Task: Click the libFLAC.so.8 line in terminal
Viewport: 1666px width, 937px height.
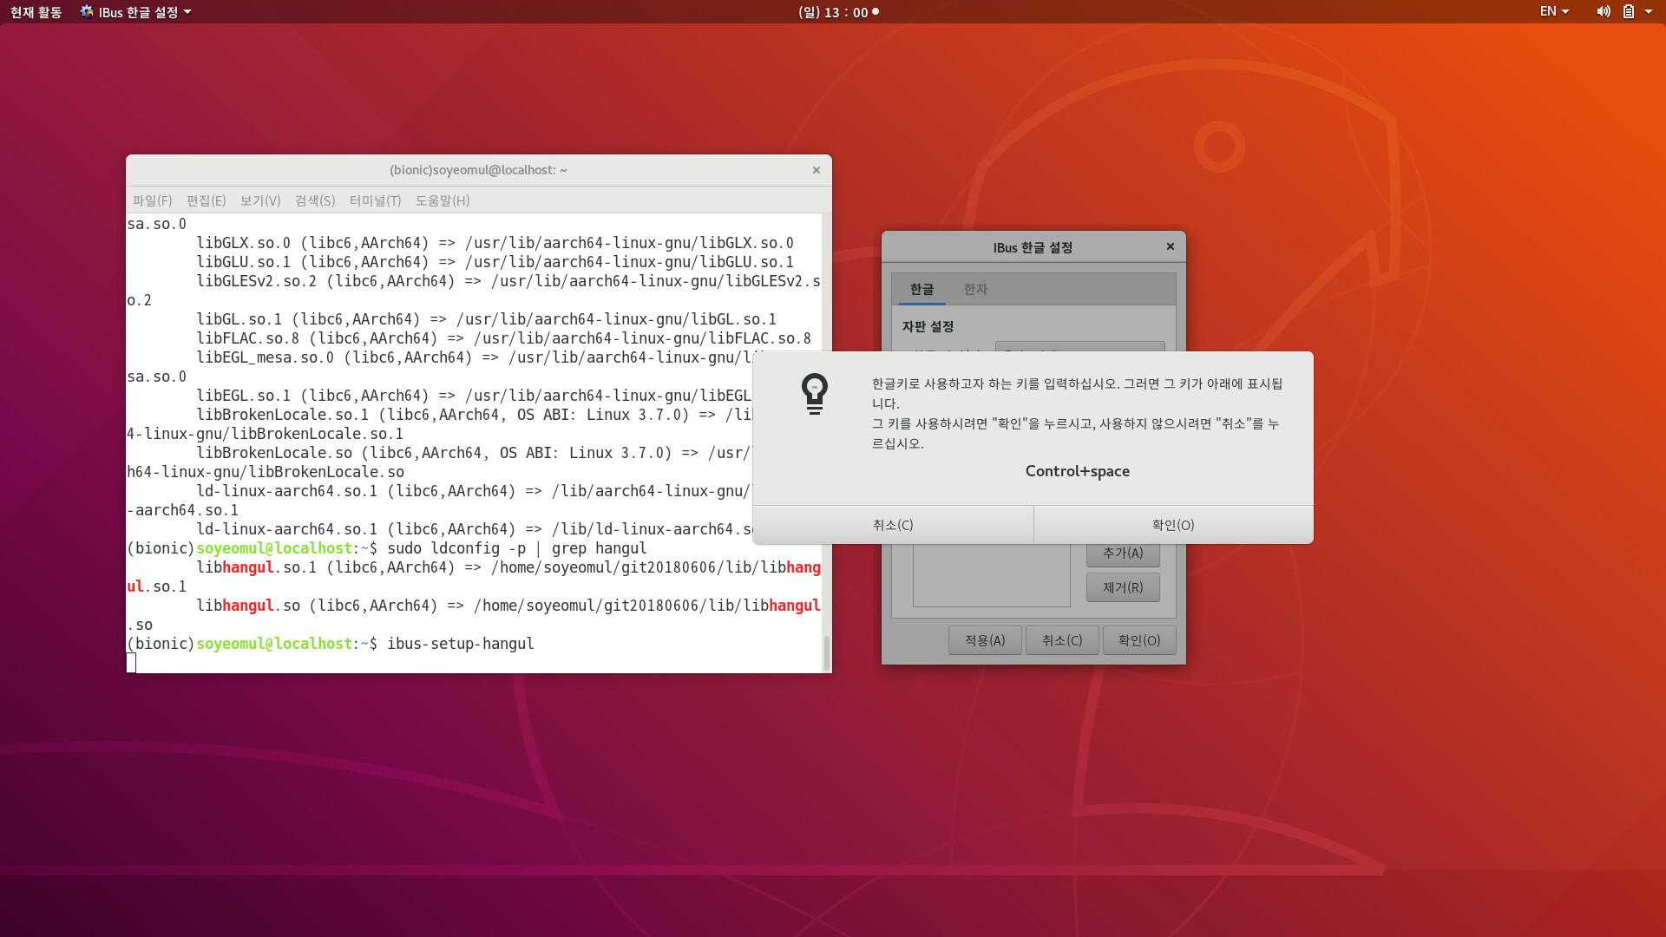Action: tap(503, 338)
